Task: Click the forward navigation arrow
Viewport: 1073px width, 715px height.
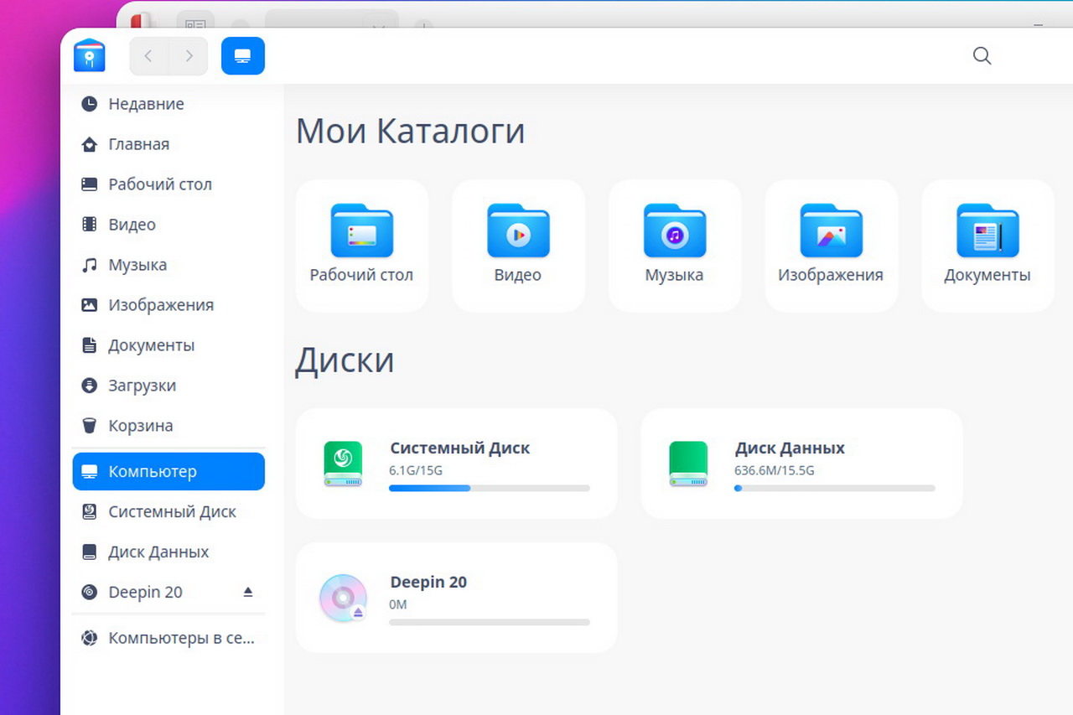Action: [x=189, y=56]
